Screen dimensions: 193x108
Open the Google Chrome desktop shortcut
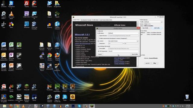pos(49,57)
